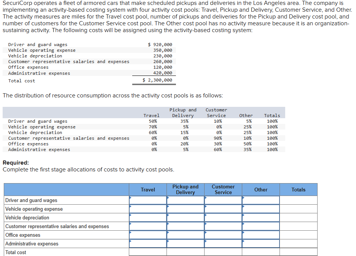The image size is (356, 256).
Task: Select the Pickup and Delivery cell for Office expenses
Action: coord(185,235)
